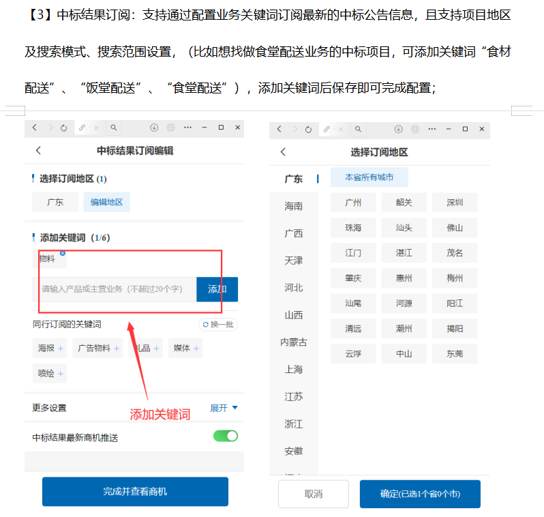Select 海南 in province list

coord(294,206)
